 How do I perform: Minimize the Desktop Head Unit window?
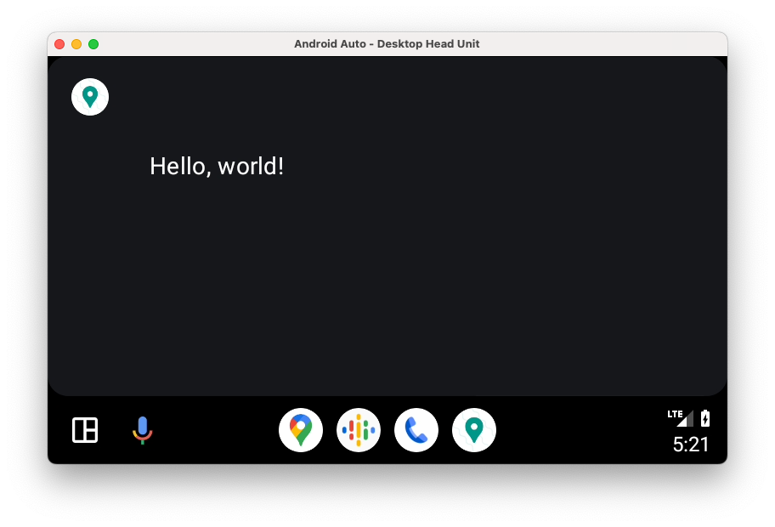click(x=76, y=44)
